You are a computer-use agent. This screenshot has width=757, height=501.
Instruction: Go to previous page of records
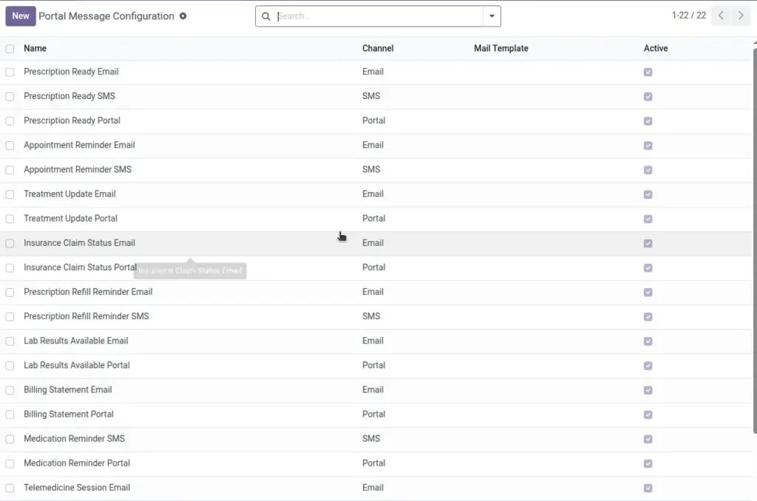coord(721,16)
